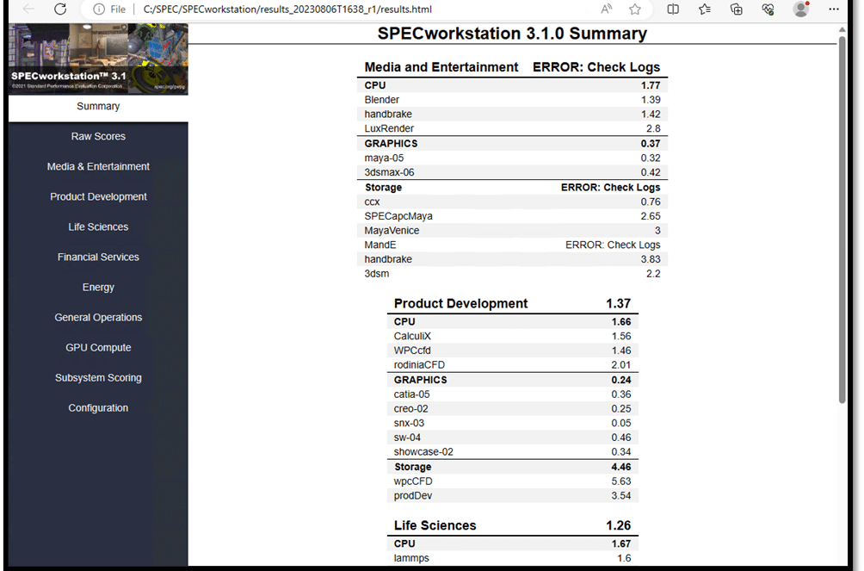Select the rodiniaCFD row label

(419, 365)
